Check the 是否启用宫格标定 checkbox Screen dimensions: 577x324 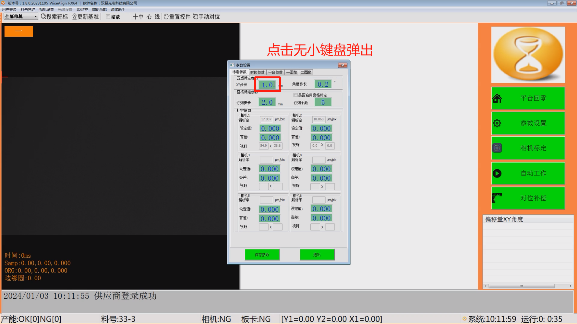[x=295, y=95]
